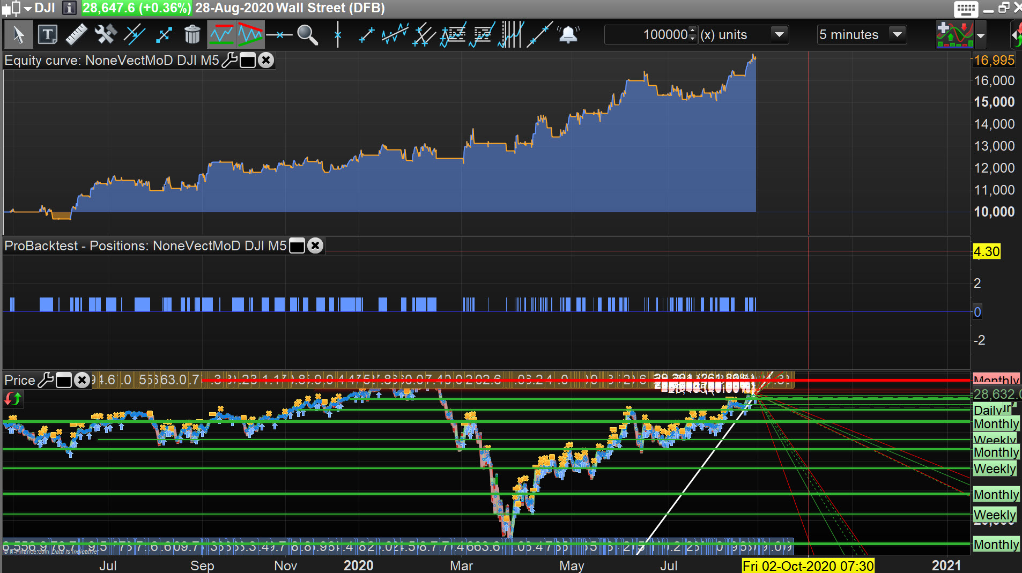This screenshot has height=573, width=1022.
Task: Click the add indicator chart icon
Action: (x=954, y=35)
